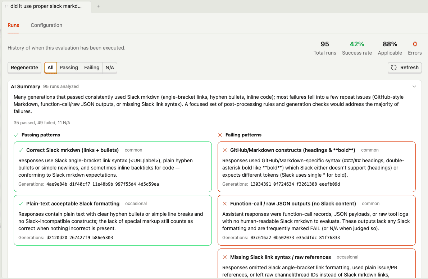Image resolution: width=428 pixels, height=279 pixels.
Task: Click the check icon on Correct Slack mrkdwn card
Action: point(20,150)
